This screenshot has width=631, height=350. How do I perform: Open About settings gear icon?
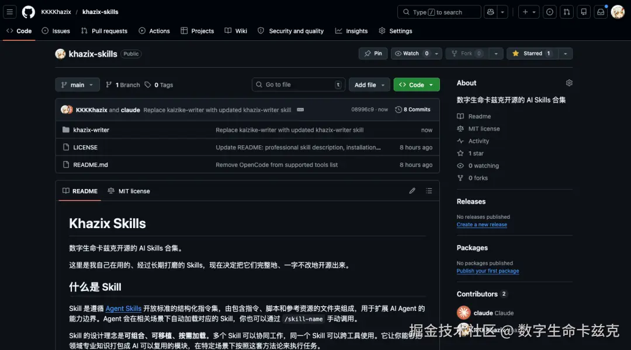pyautogui.click(x=569, y=83)
